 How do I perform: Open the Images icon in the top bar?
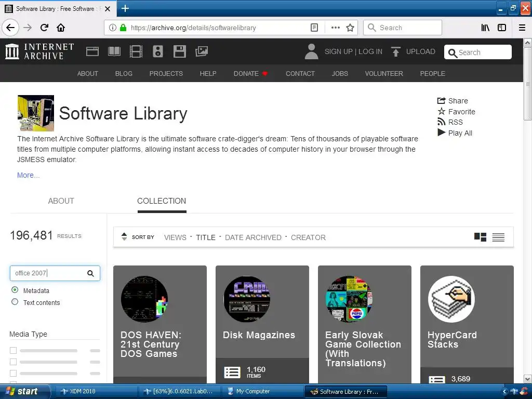tap(202, 51)
